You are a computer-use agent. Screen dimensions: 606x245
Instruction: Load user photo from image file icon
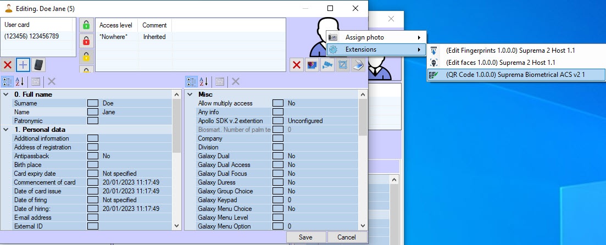pos(312,65)
